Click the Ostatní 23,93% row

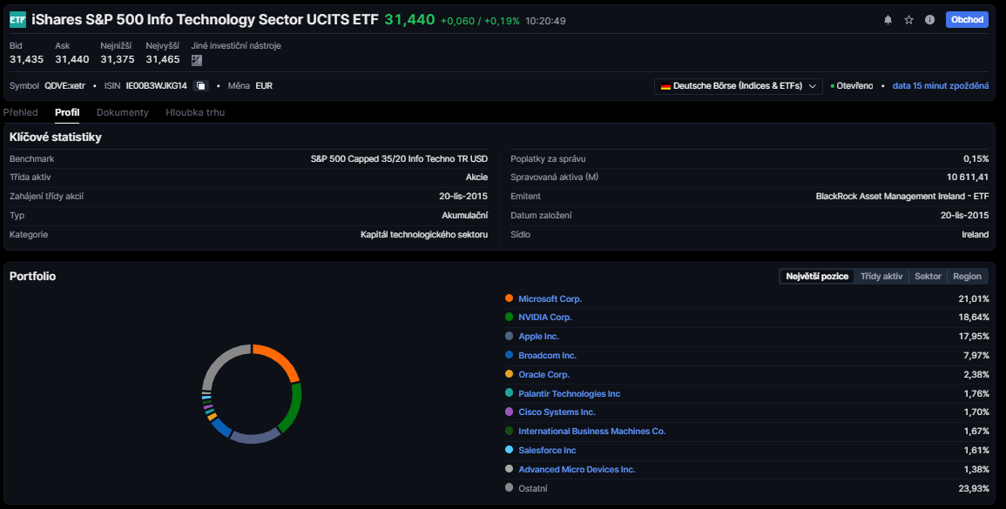[746, 488]
